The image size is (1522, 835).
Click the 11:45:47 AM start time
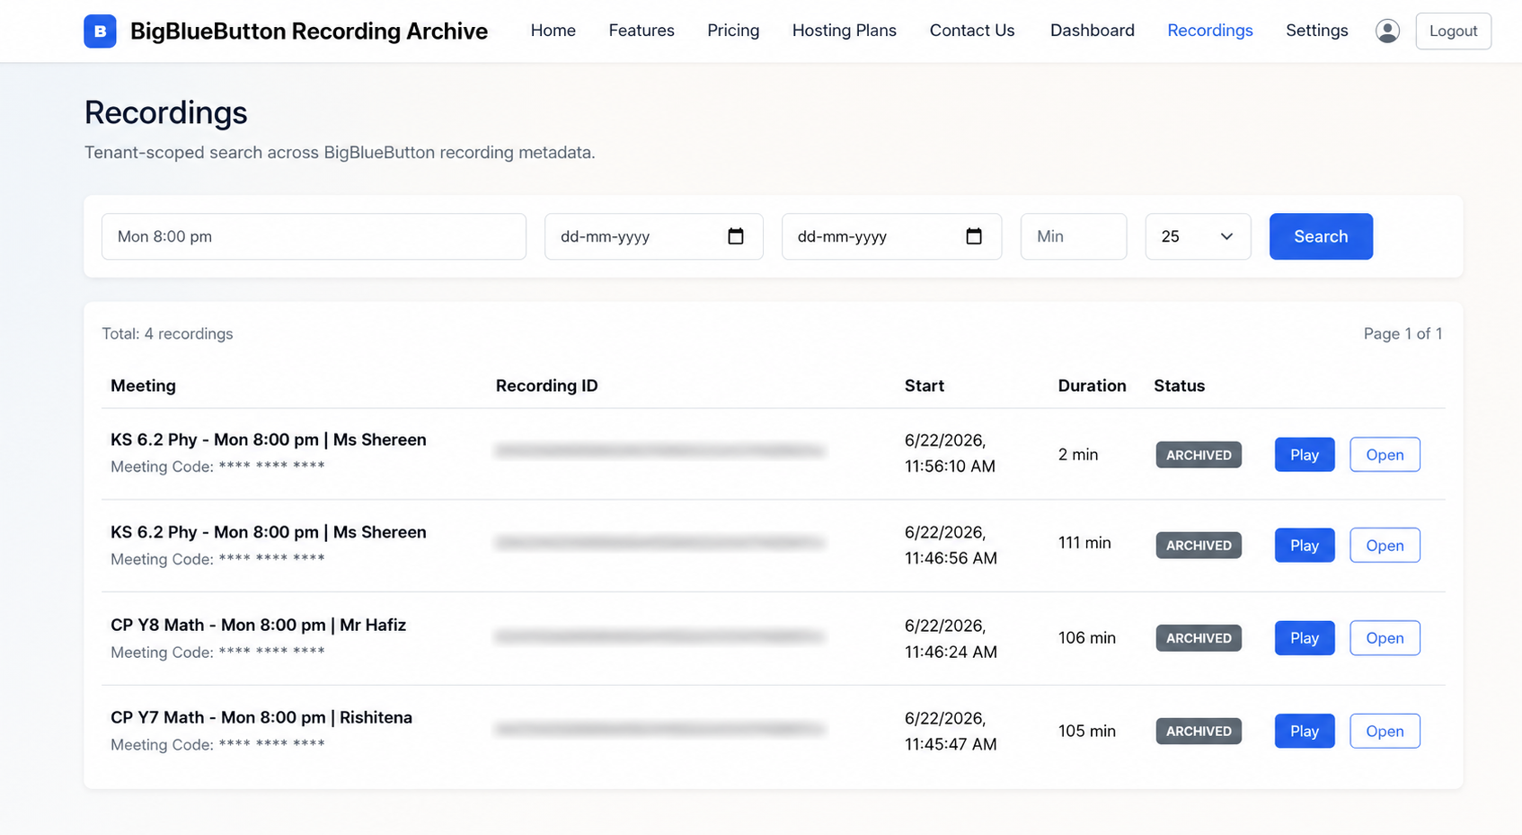pyautogui.click(x=951, y=744)
